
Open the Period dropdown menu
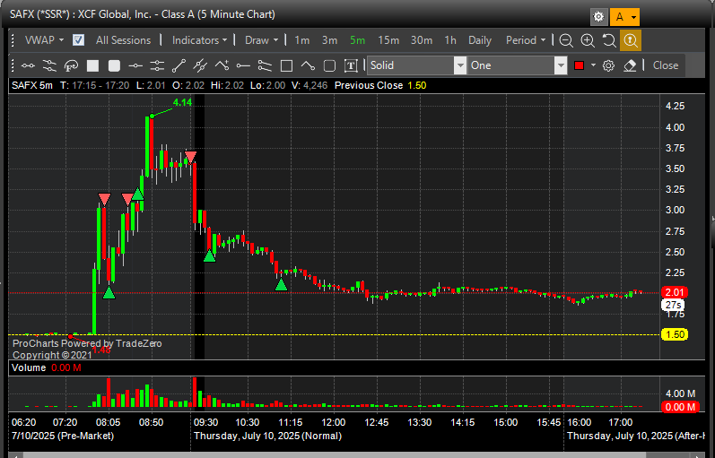526,40
